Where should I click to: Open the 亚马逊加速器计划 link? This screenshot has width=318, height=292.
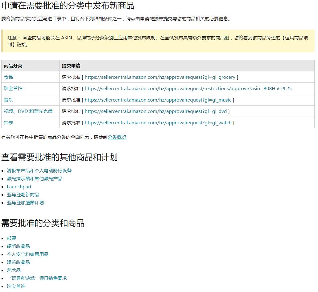(25, 203)
